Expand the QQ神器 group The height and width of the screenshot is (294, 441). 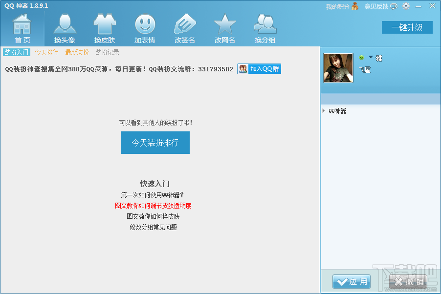coord(324,111)
